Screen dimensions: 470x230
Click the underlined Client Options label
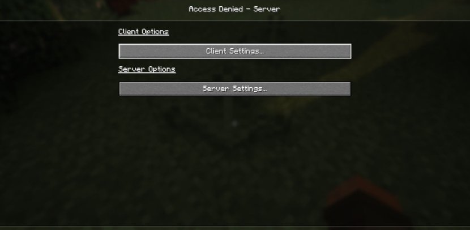point(143,32)
